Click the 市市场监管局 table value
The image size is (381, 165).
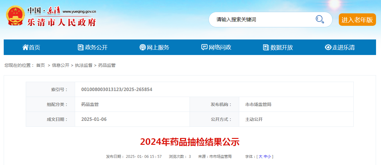258,104
